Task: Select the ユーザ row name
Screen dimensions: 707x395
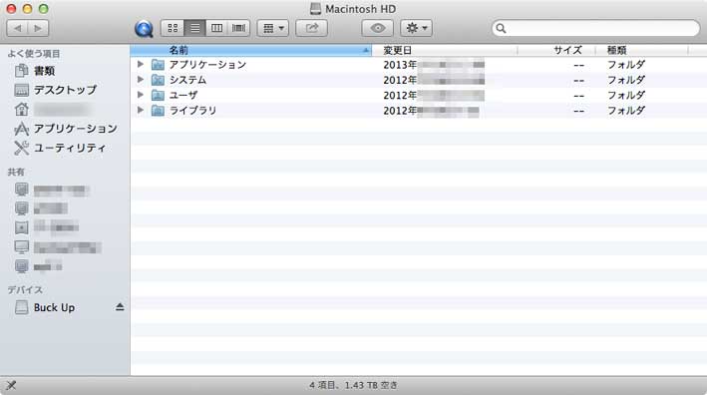Action: tap(183, 95)
